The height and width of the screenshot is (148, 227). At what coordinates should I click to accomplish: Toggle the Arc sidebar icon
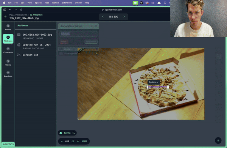[5, 9]
